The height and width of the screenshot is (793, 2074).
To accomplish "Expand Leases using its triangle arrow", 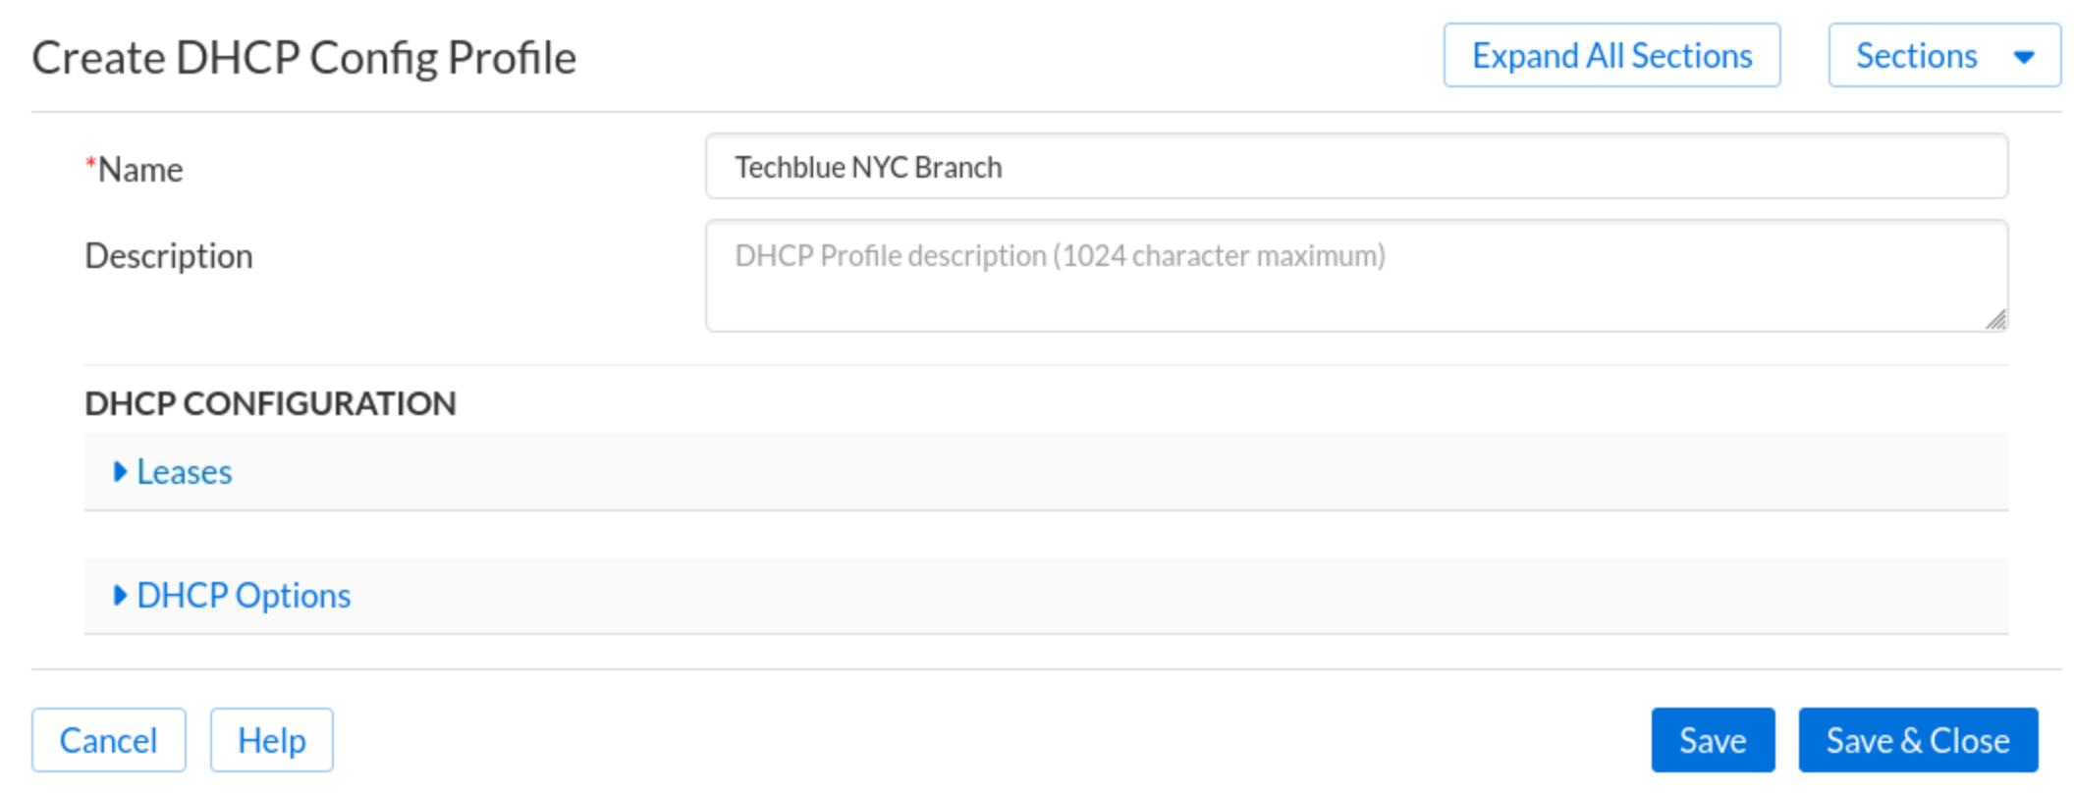I will 120,472.
